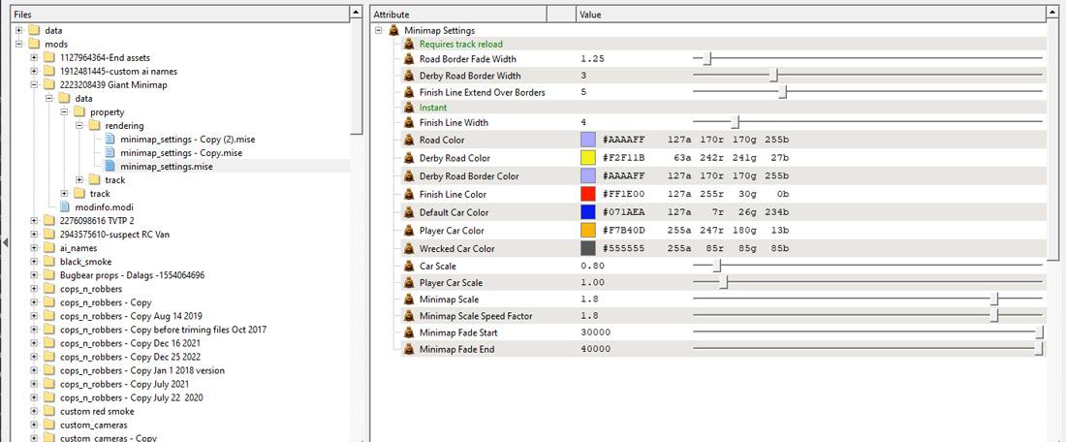Click the minimap_settings.mise file icon
Screen dimensions: 1066x442
tap(110, 167)
